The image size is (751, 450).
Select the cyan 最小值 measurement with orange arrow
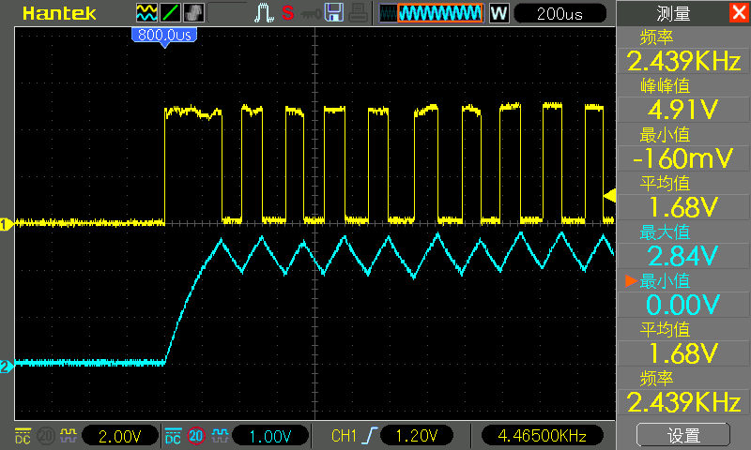coord(665,281)
